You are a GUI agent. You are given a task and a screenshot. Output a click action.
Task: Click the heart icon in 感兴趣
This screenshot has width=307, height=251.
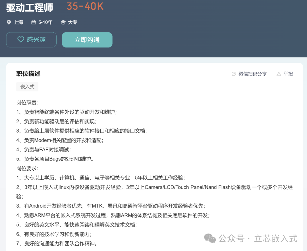[20, 39]
